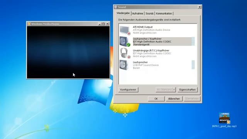Click the Als Standard button
The height and width of the screenshot is (139, 247).
[164, 90]
